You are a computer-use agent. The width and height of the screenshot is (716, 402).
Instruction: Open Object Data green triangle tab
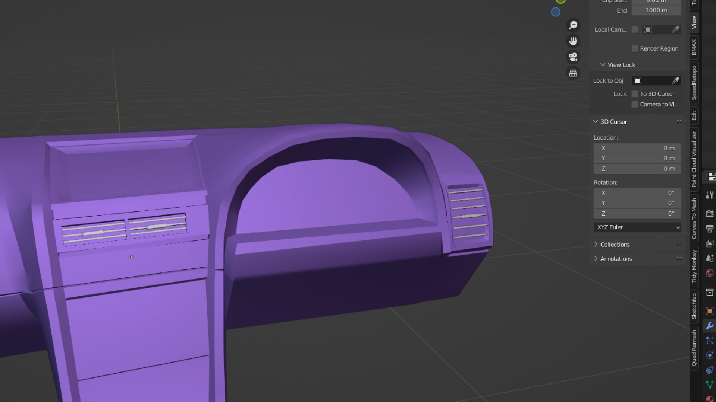pos(710,385)
